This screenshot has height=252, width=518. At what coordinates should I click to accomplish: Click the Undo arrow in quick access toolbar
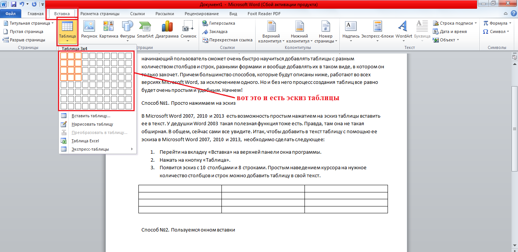[22, 4]
